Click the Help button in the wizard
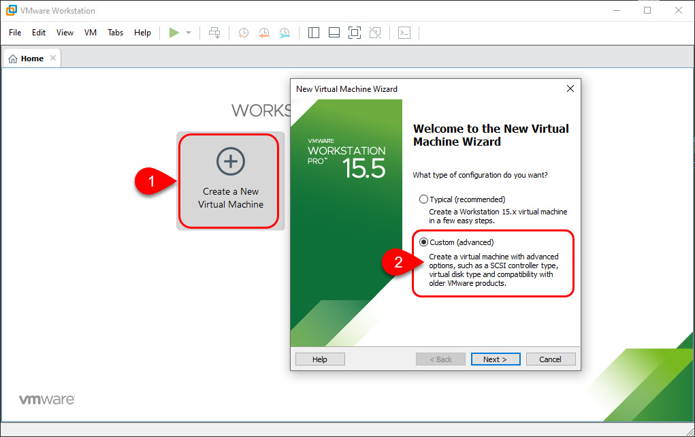 [320, 359]
